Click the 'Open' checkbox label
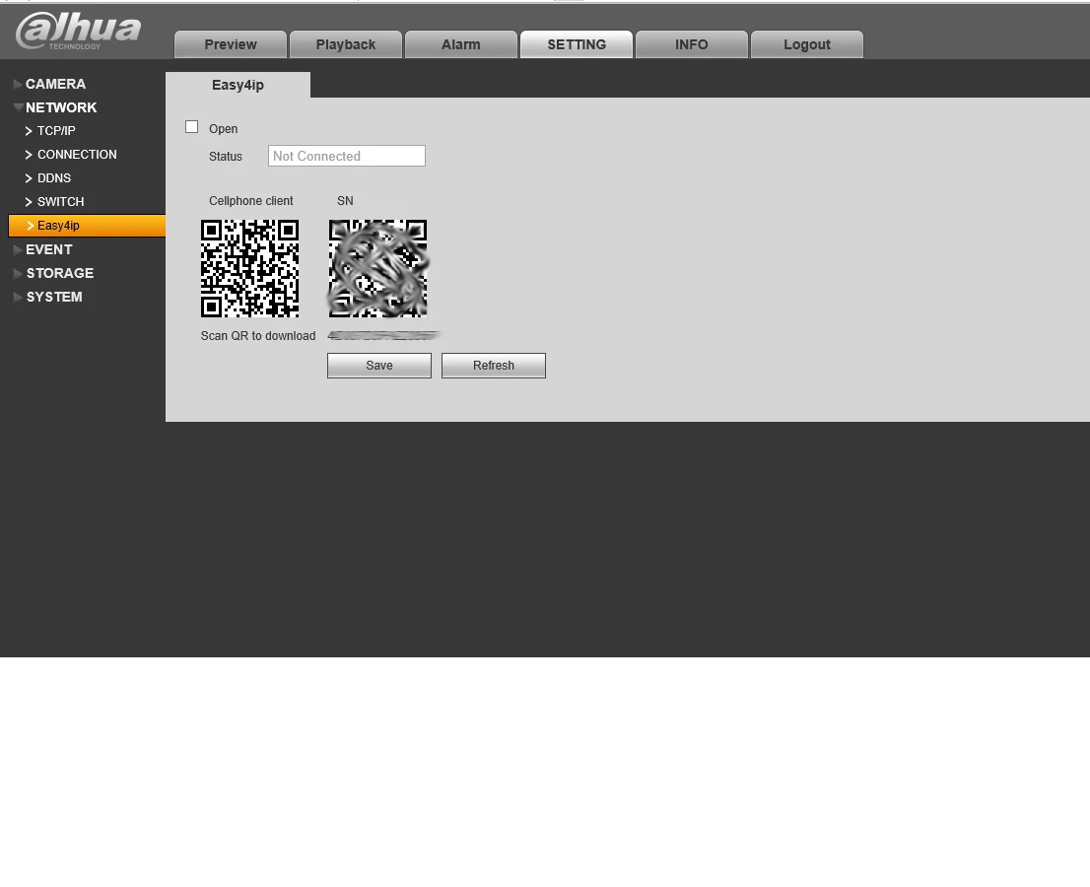 point(223,128)
